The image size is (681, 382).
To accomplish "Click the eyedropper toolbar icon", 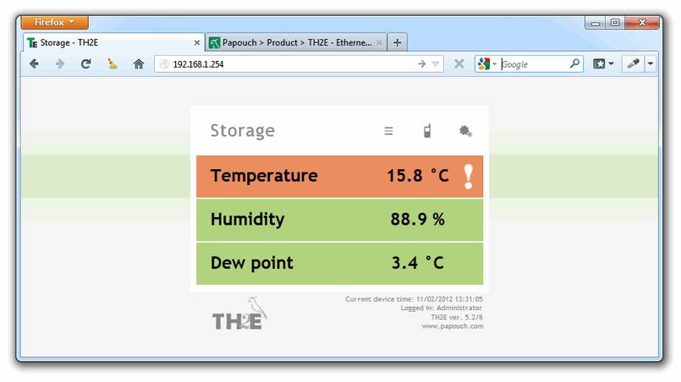I will (x=634, y=64).
